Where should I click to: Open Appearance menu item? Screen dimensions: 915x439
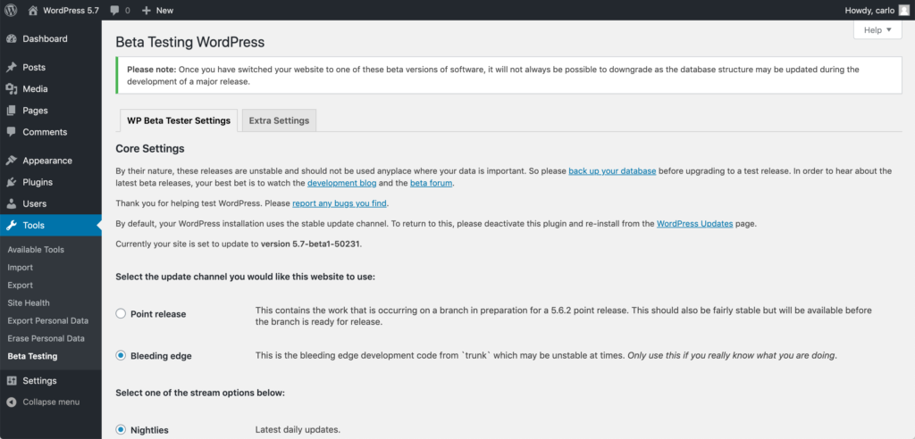pyautogui.click(x=51, y=161)
